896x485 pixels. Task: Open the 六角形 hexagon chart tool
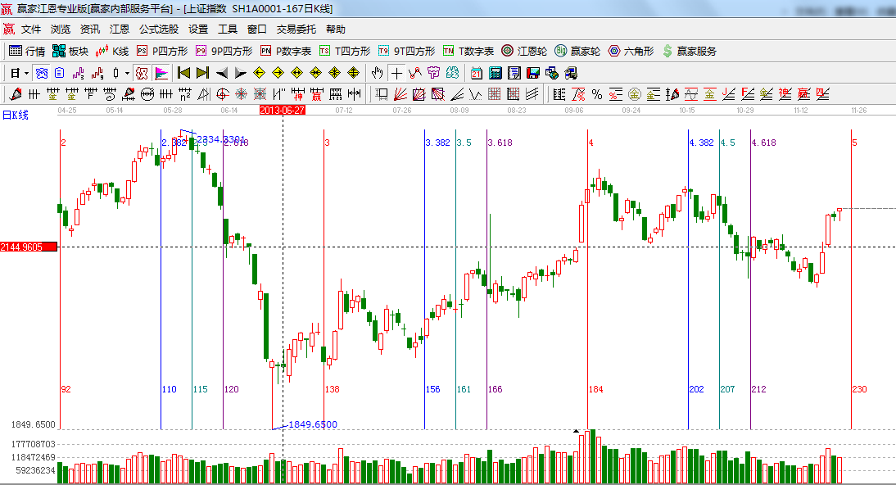[x=631, y=51]
